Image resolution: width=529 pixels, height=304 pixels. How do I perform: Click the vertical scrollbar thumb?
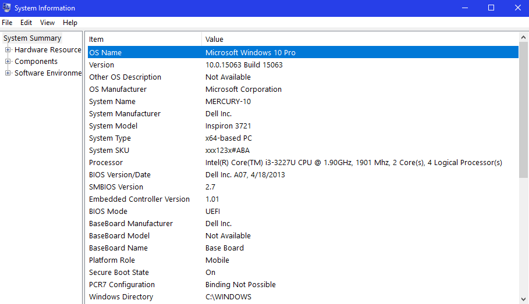[523, 110]
